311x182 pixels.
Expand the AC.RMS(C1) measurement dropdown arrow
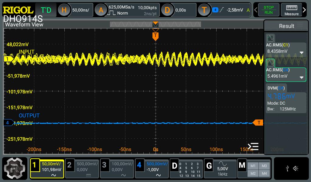[x=302, y=53]
